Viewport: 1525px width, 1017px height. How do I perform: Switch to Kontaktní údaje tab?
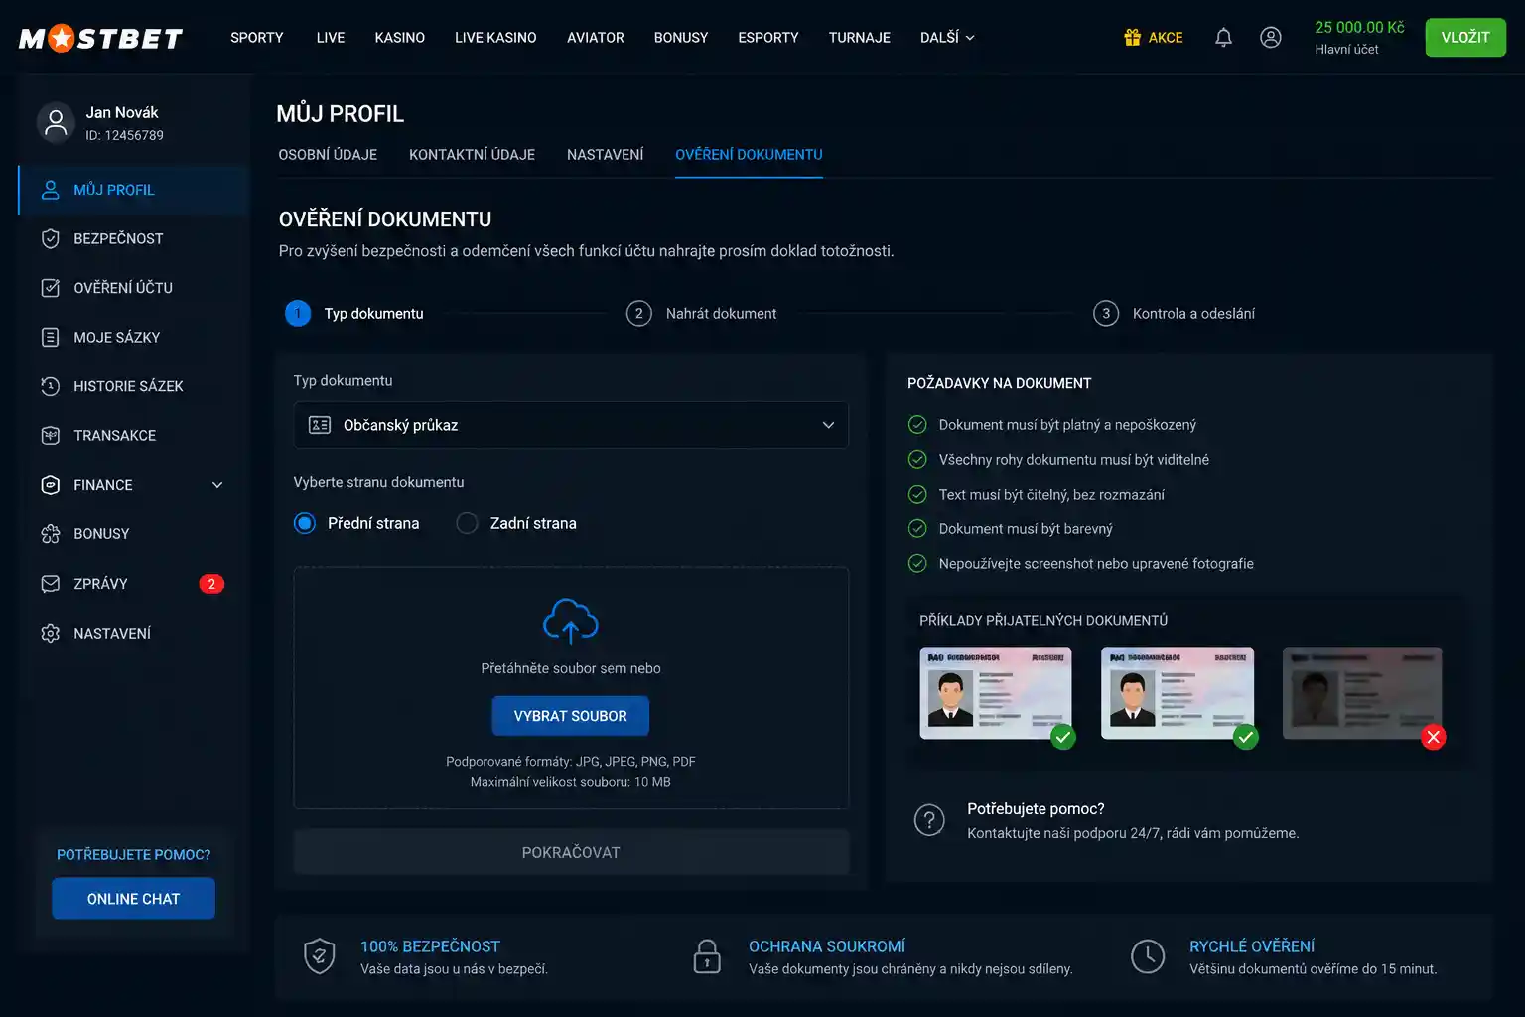point(472,155)
